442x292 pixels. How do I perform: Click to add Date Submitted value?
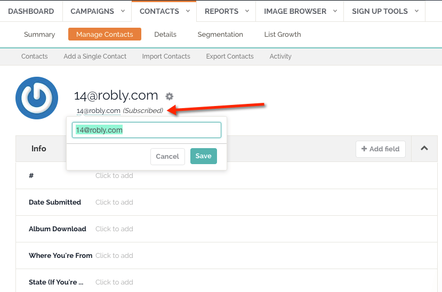(114, 202)
